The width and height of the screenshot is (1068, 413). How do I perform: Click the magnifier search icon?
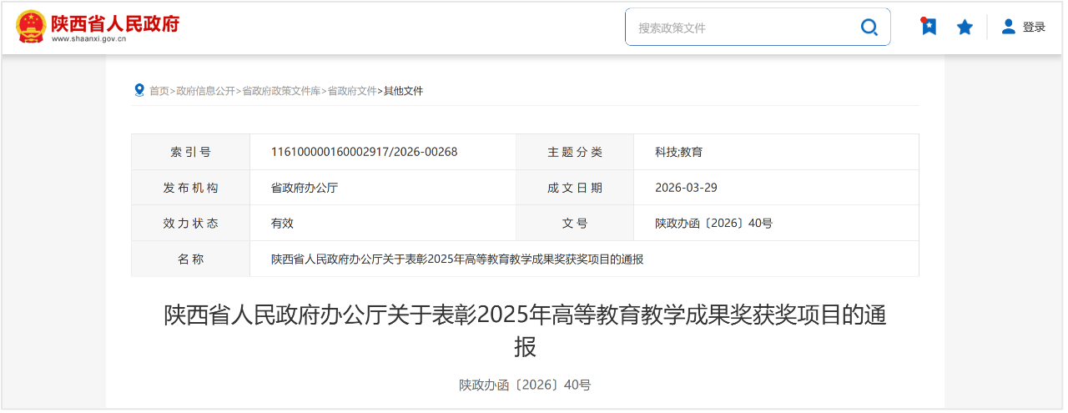click(x=869, y=28)
